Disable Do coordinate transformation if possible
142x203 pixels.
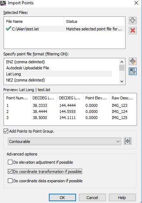(x=10, y=172)
